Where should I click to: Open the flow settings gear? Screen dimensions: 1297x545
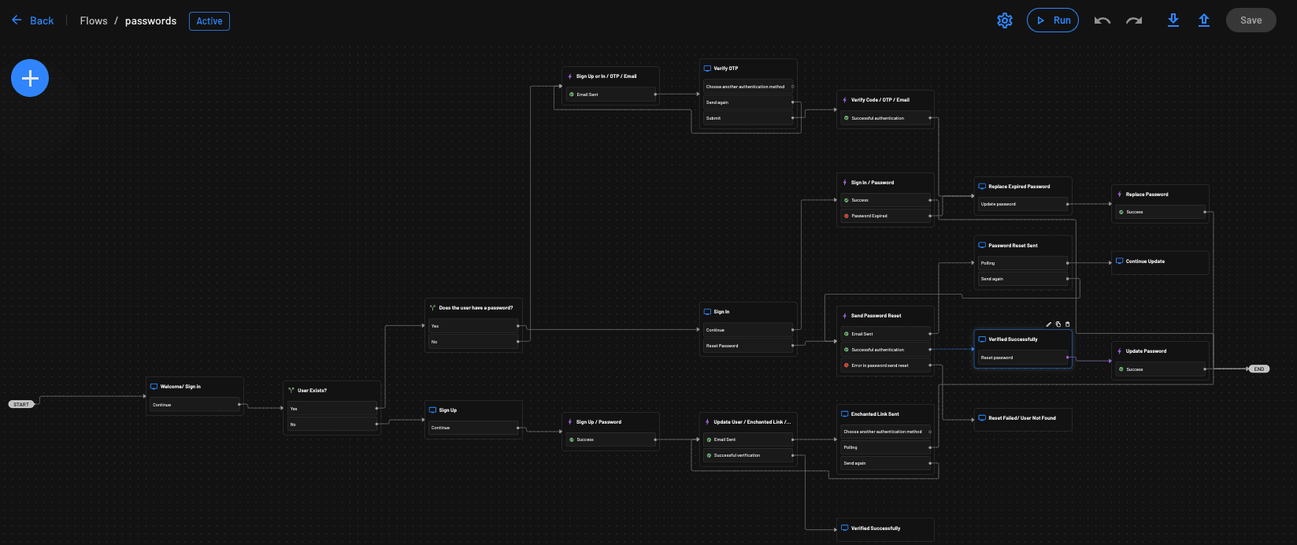1004,20
